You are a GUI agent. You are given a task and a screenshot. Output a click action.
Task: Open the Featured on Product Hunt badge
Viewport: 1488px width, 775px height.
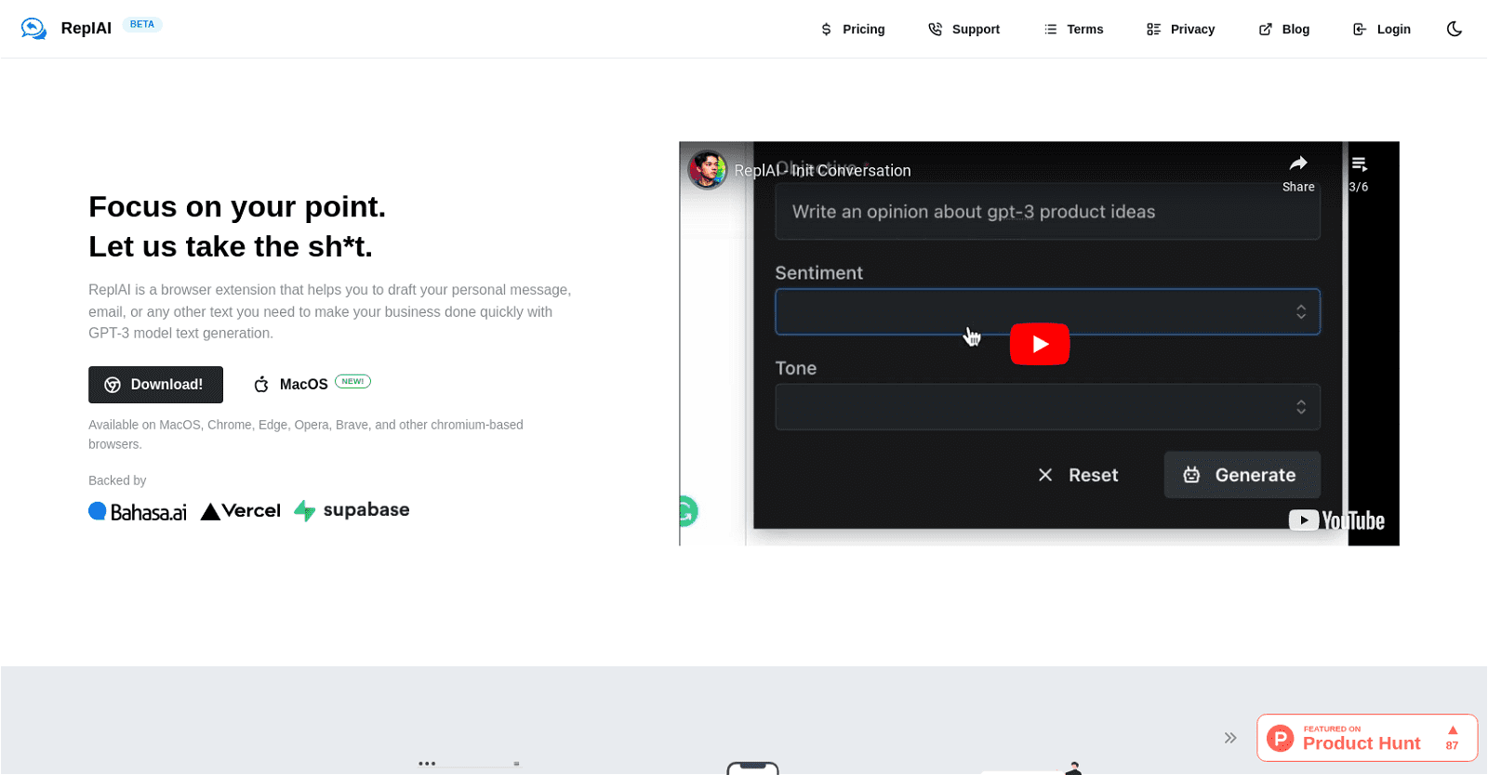1366,738
